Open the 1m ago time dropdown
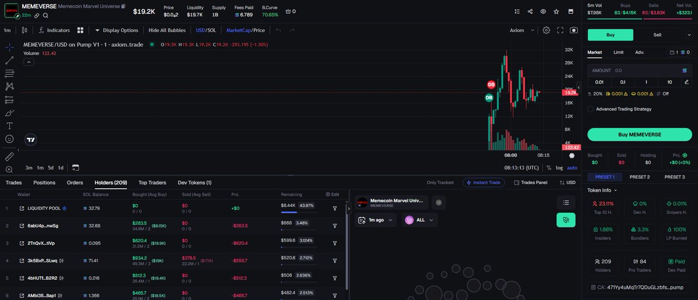Screen dimensions: 698x300 tap(376, 220)
